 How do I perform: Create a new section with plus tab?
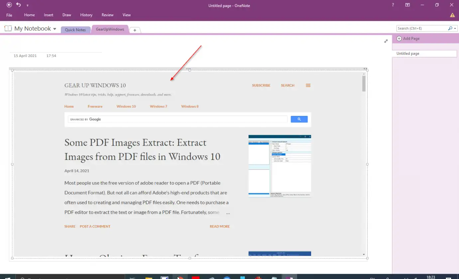[135, 30]
